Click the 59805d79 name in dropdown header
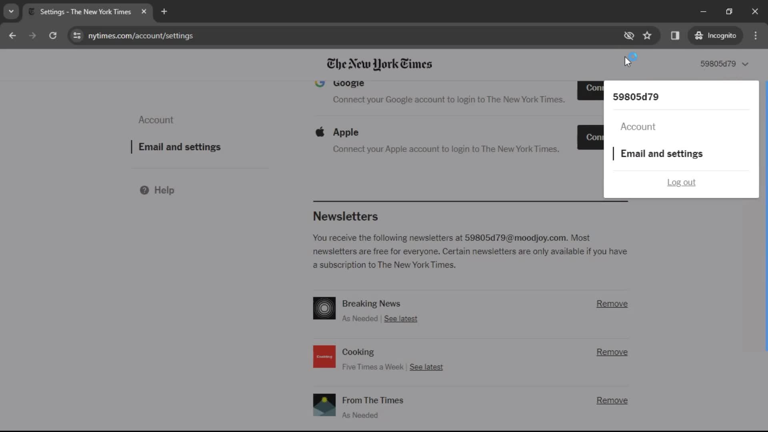This screenshot has width=768, height=432. pyautogui.click(x=636, y=97)
